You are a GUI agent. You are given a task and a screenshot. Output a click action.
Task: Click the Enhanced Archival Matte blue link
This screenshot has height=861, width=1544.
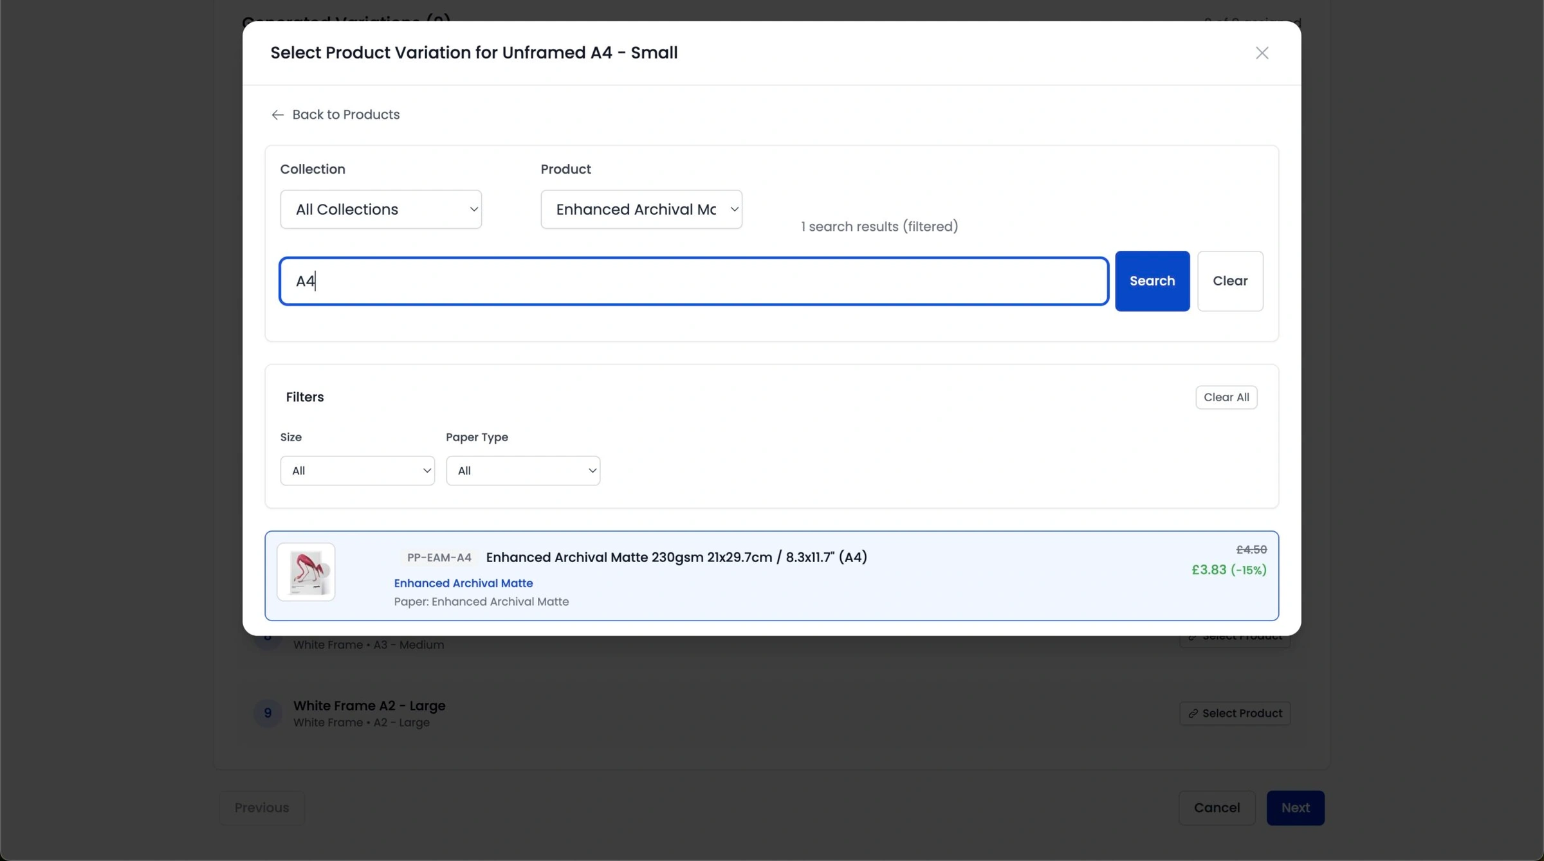[x=463, y=583]
